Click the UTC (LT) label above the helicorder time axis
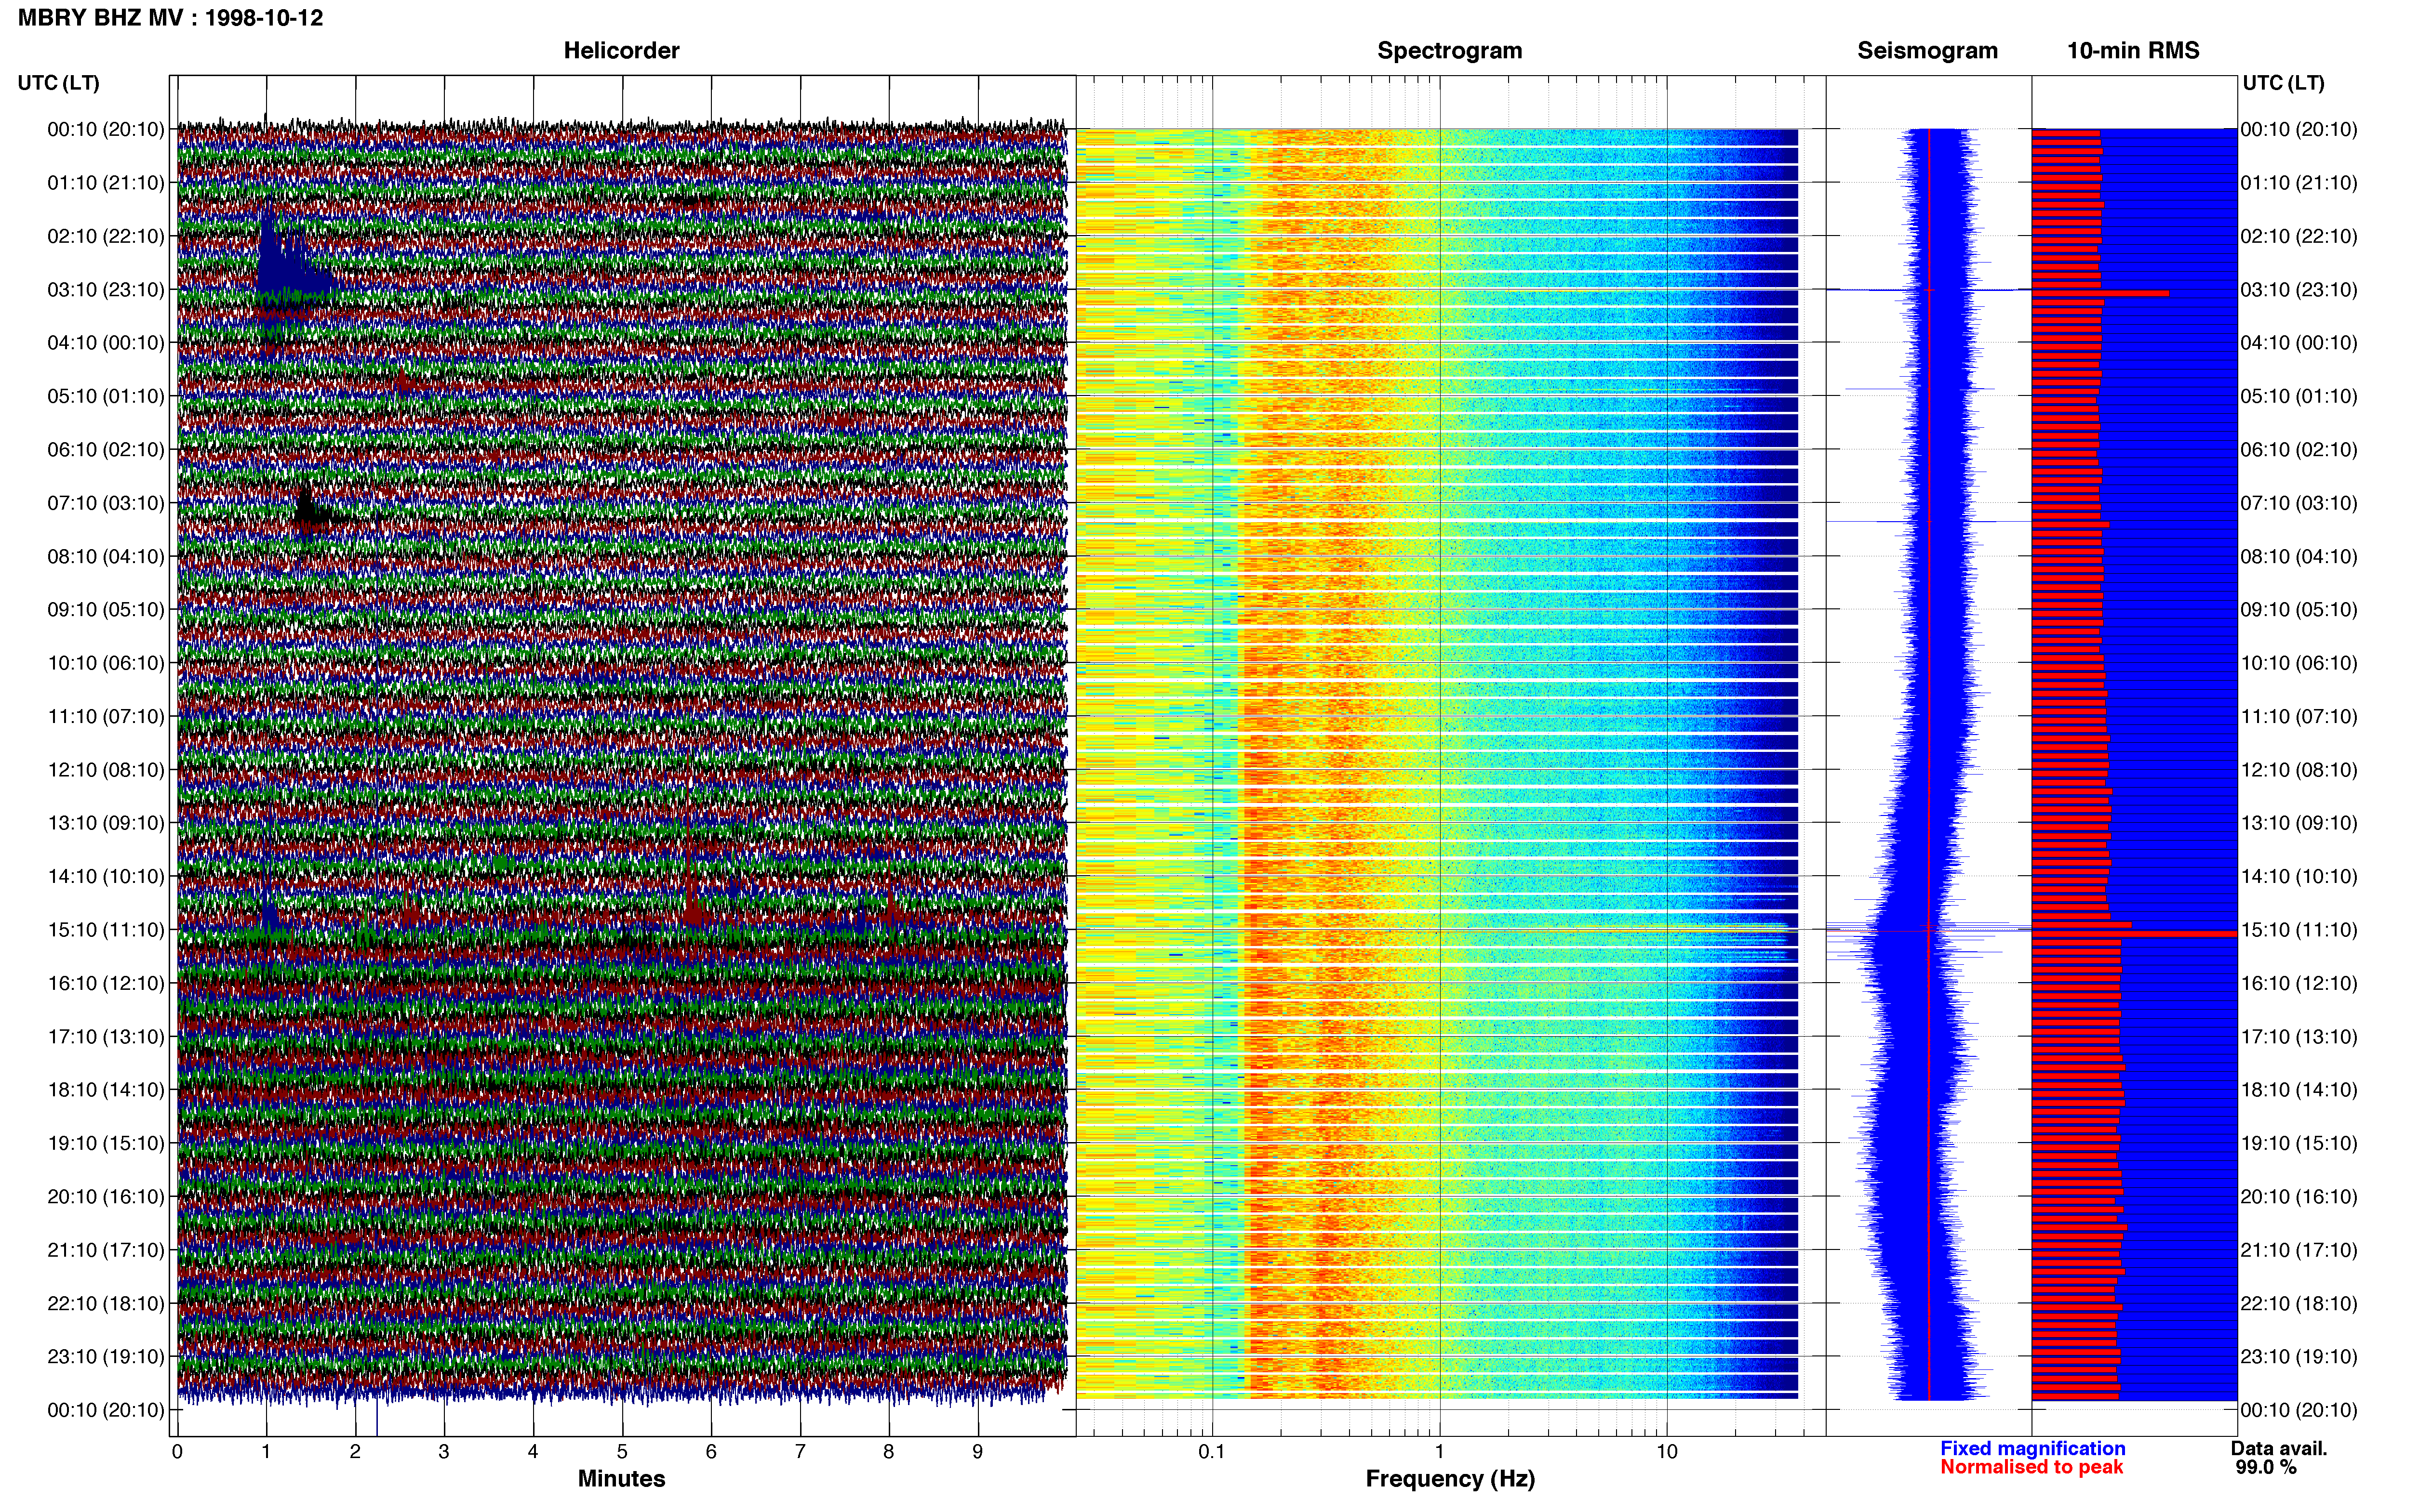2419x1512 pixels. (x=59, y=83)
